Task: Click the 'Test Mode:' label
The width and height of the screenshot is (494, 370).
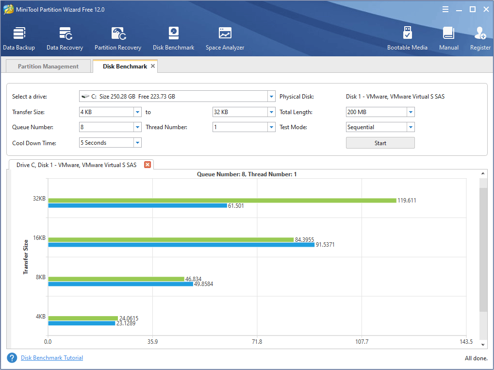Action: pos(293,127)
